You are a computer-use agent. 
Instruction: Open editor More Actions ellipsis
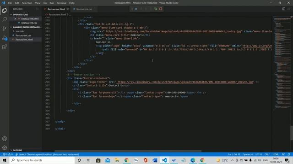click(289, 9)
